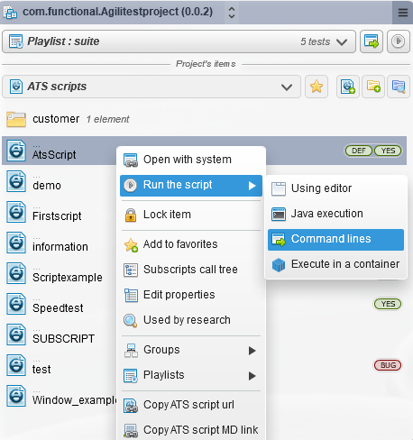Select the Speedtest script
Screen dimensions: 413x440
[x=58, y=308]
